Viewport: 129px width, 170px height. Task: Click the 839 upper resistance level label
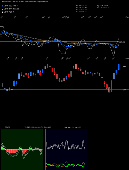point(124,66)
